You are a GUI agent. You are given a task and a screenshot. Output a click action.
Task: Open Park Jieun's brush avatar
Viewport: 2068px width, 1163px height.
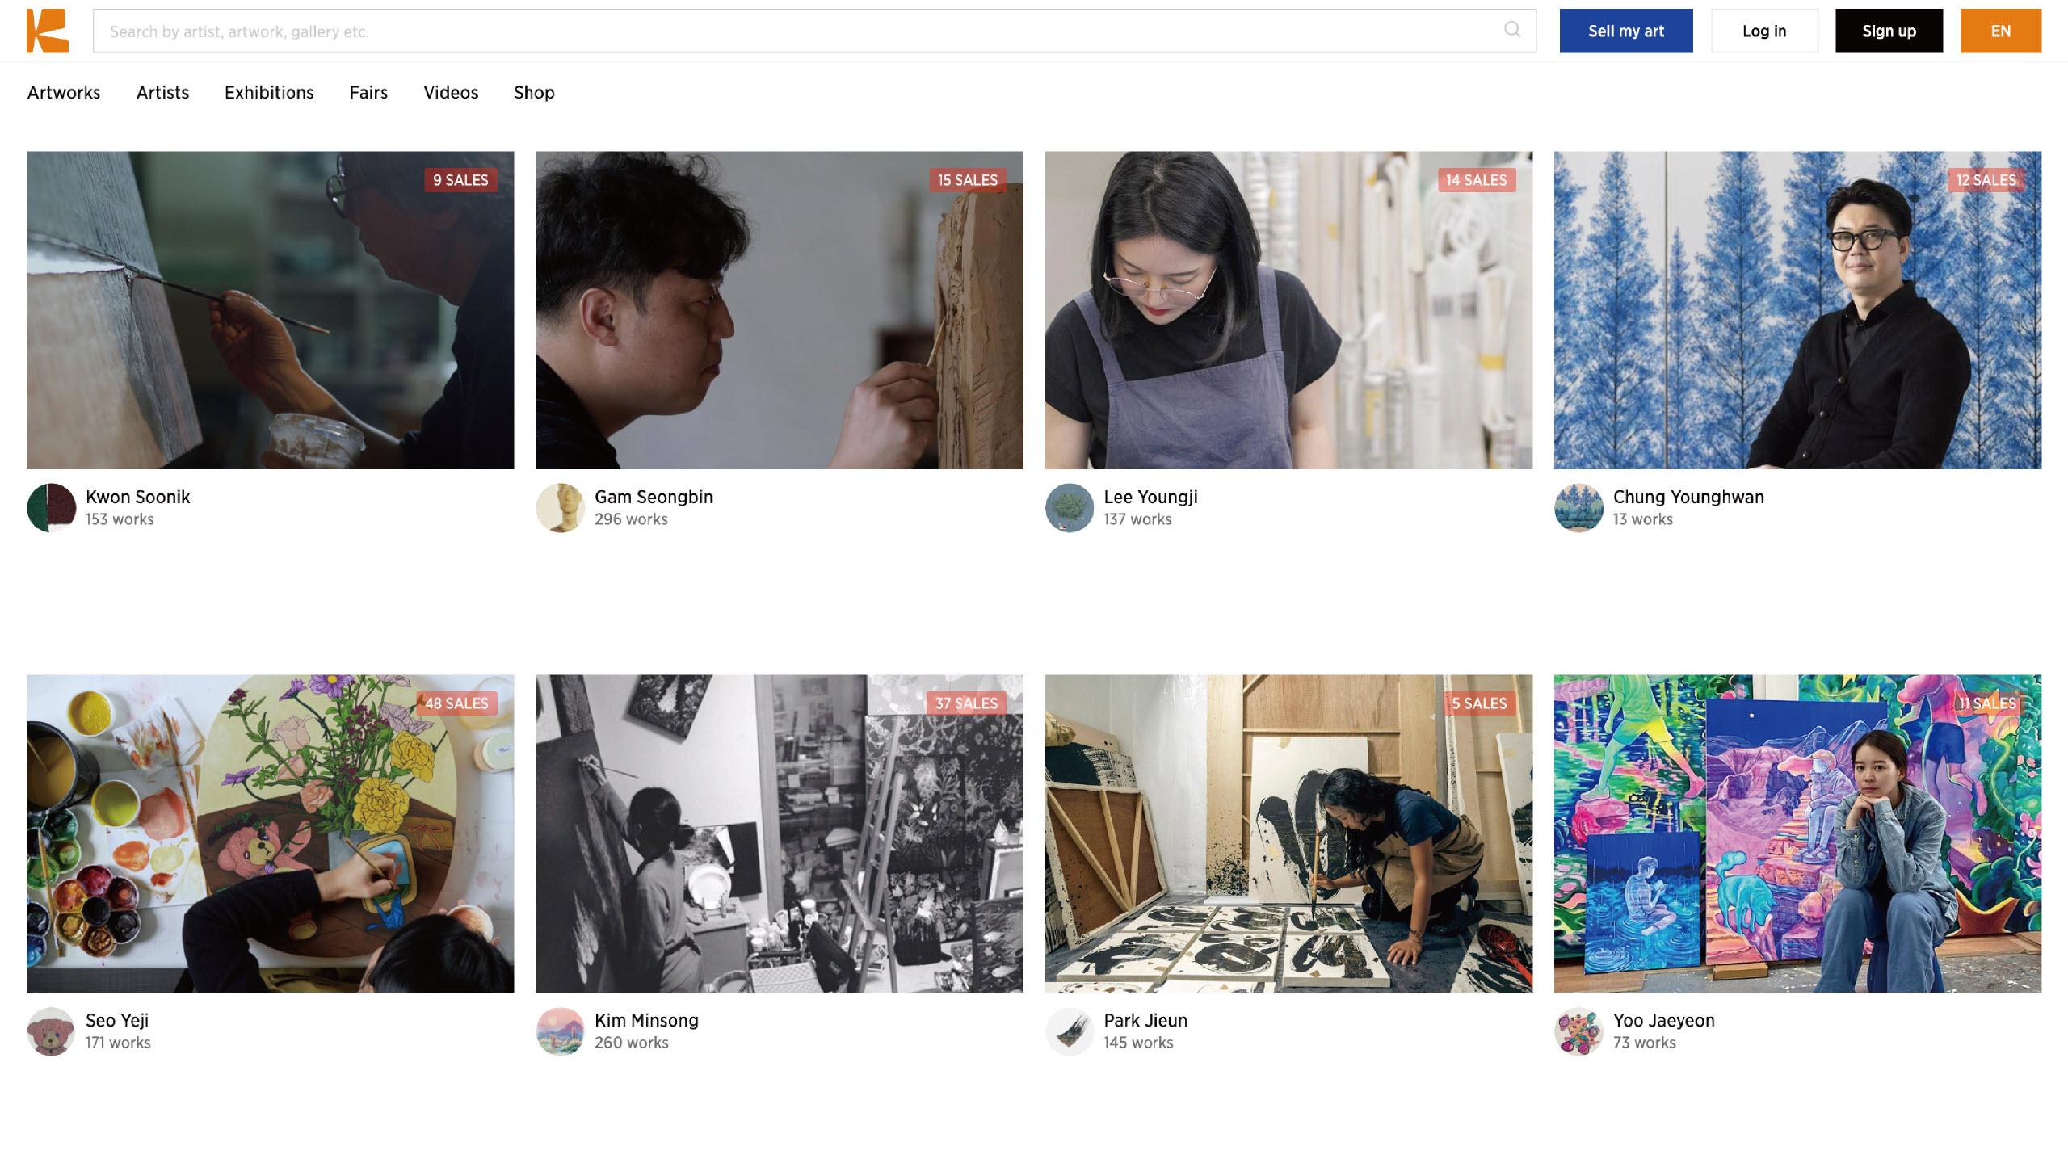pos(1070,1031)
